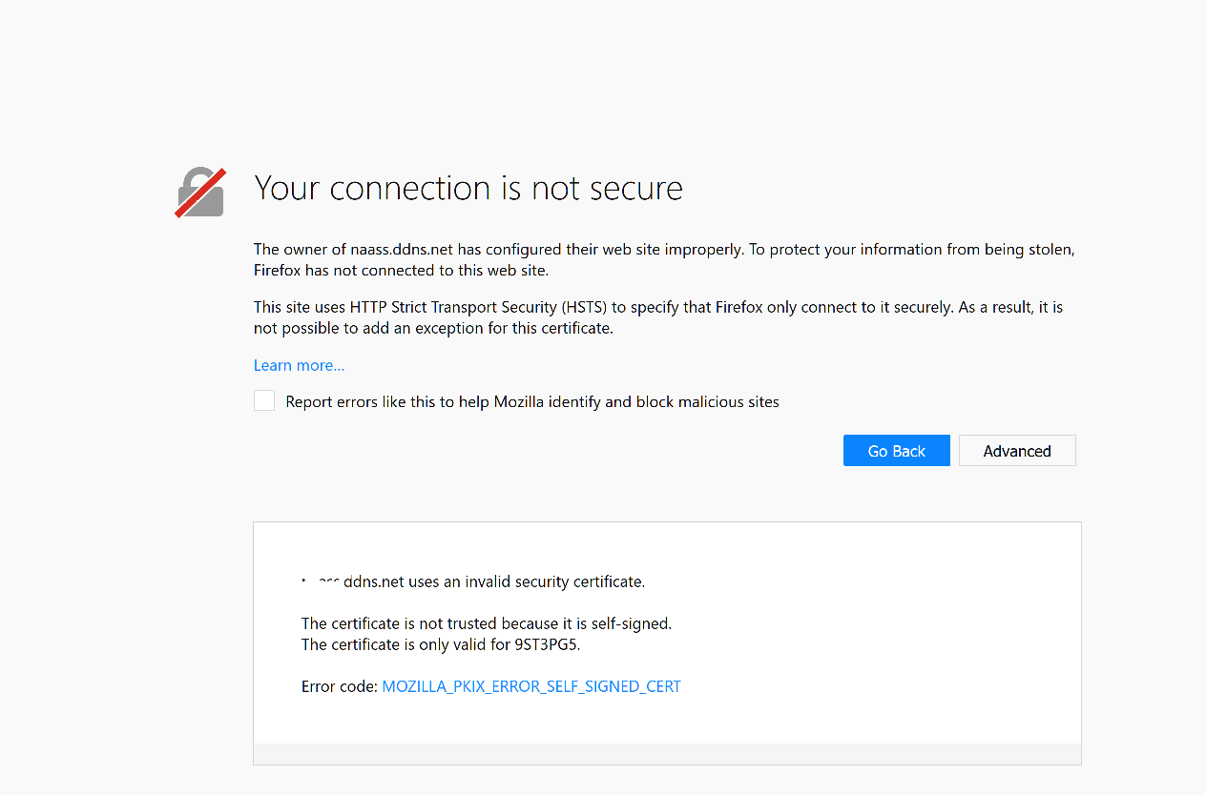Open the MOZILLA_PKIX_ERROR_SELF_SIGNED_CERT error code link
This screenshot has height=795, width=1206.
point(531,686)
